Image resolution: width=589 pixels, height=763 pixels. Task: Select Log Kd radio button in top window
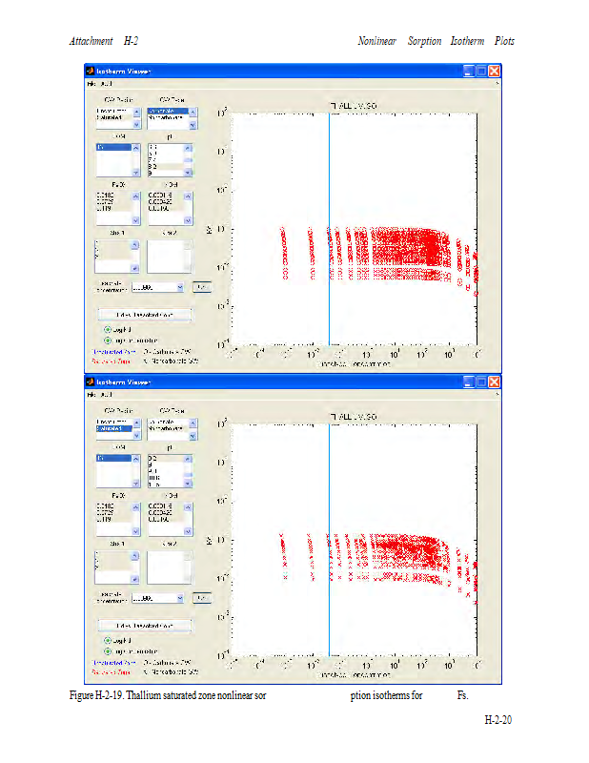(108, 330)
